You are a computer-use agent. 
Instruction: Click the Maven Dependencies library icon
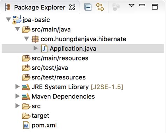pyautogui.click(x=26, y=97)
